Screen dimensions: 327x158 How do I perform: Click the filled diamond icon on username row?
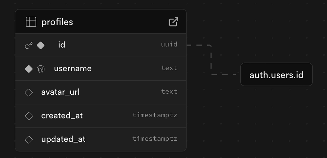29,69
